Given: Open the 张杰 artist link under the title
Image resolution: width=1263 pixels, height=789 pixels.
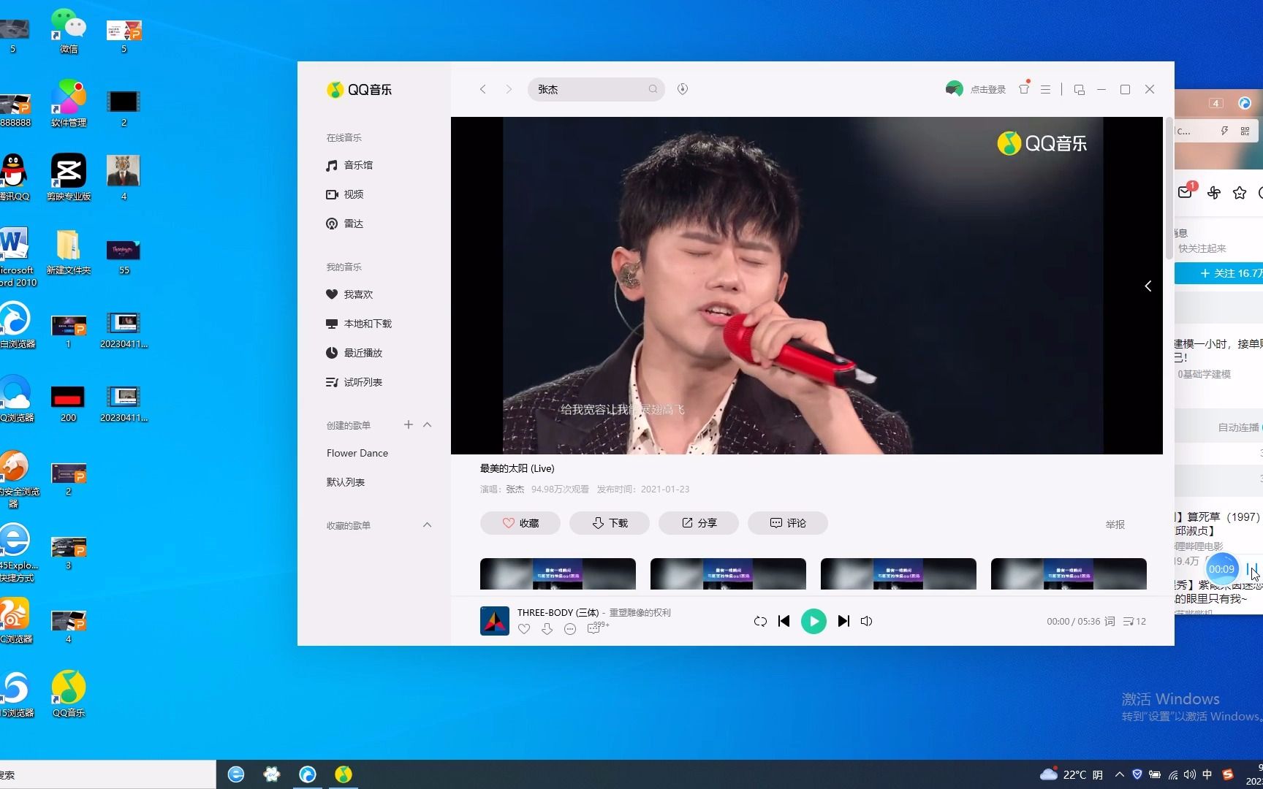Looking at the screenshot, I should [x=515, y=489].
